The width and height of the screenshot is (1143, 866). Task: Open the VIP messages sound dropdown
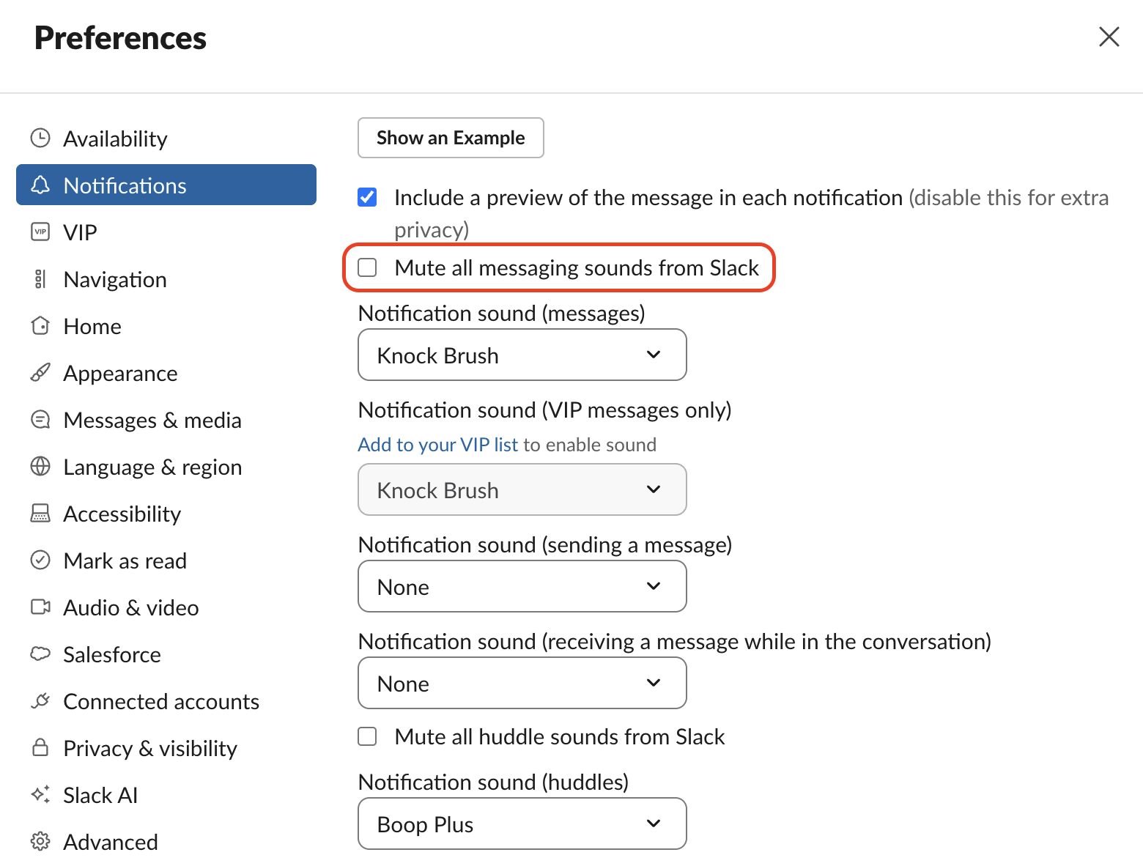click(x=522, y=489)
